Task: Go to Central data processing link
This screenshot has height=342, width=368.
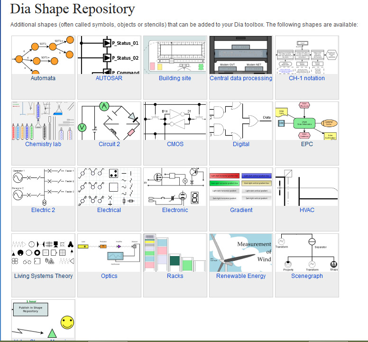Action: [x=241, y=78]
